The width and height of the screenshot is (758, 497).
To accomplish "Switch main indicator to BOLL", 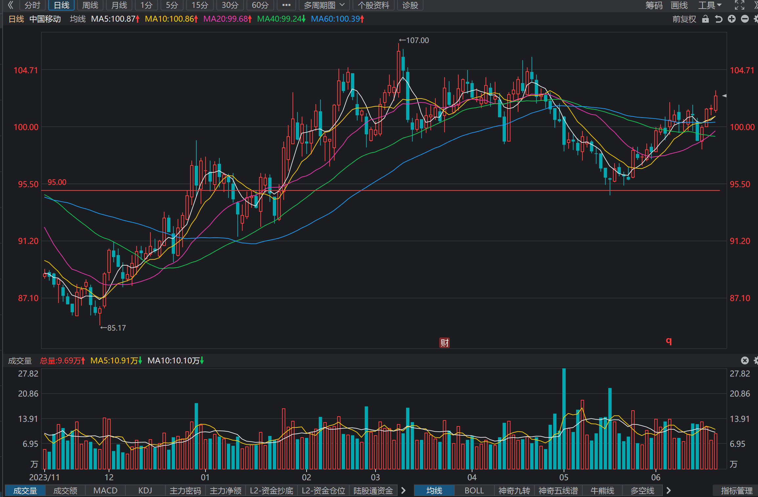I will click(474, 491).
